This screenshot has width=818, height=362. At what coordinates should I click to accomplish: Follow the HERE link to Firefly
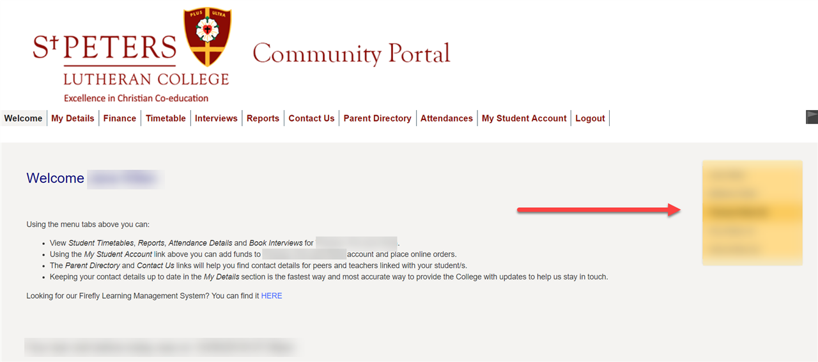pyautogui.click(x=272, y=296)
